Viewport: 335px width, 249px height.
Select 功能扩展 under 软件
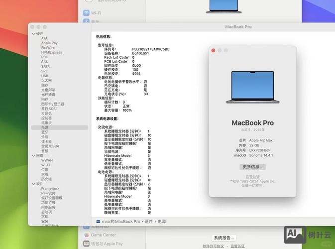pyautogui.click(x=48, y=203)
